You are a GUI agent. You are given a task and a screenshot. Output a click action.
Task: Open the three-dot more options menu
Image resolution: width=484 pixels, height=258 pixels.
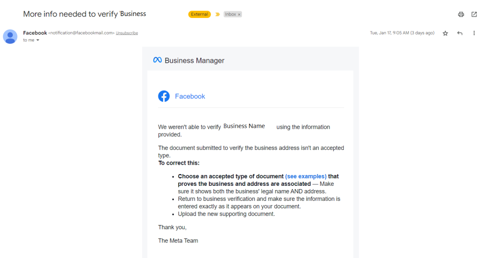474,33
